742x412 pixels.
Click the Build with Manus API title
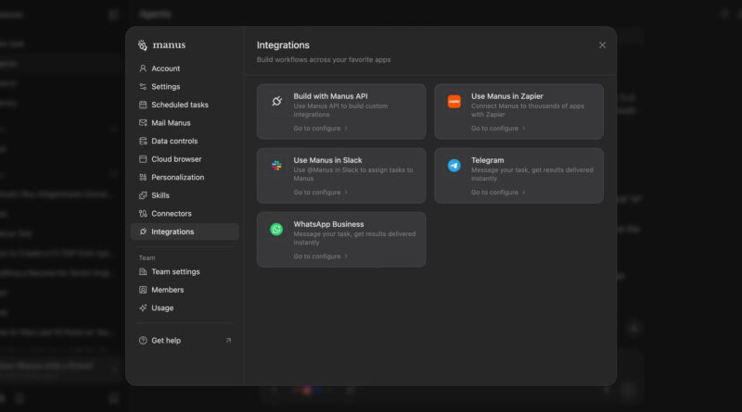click(330, 96)
